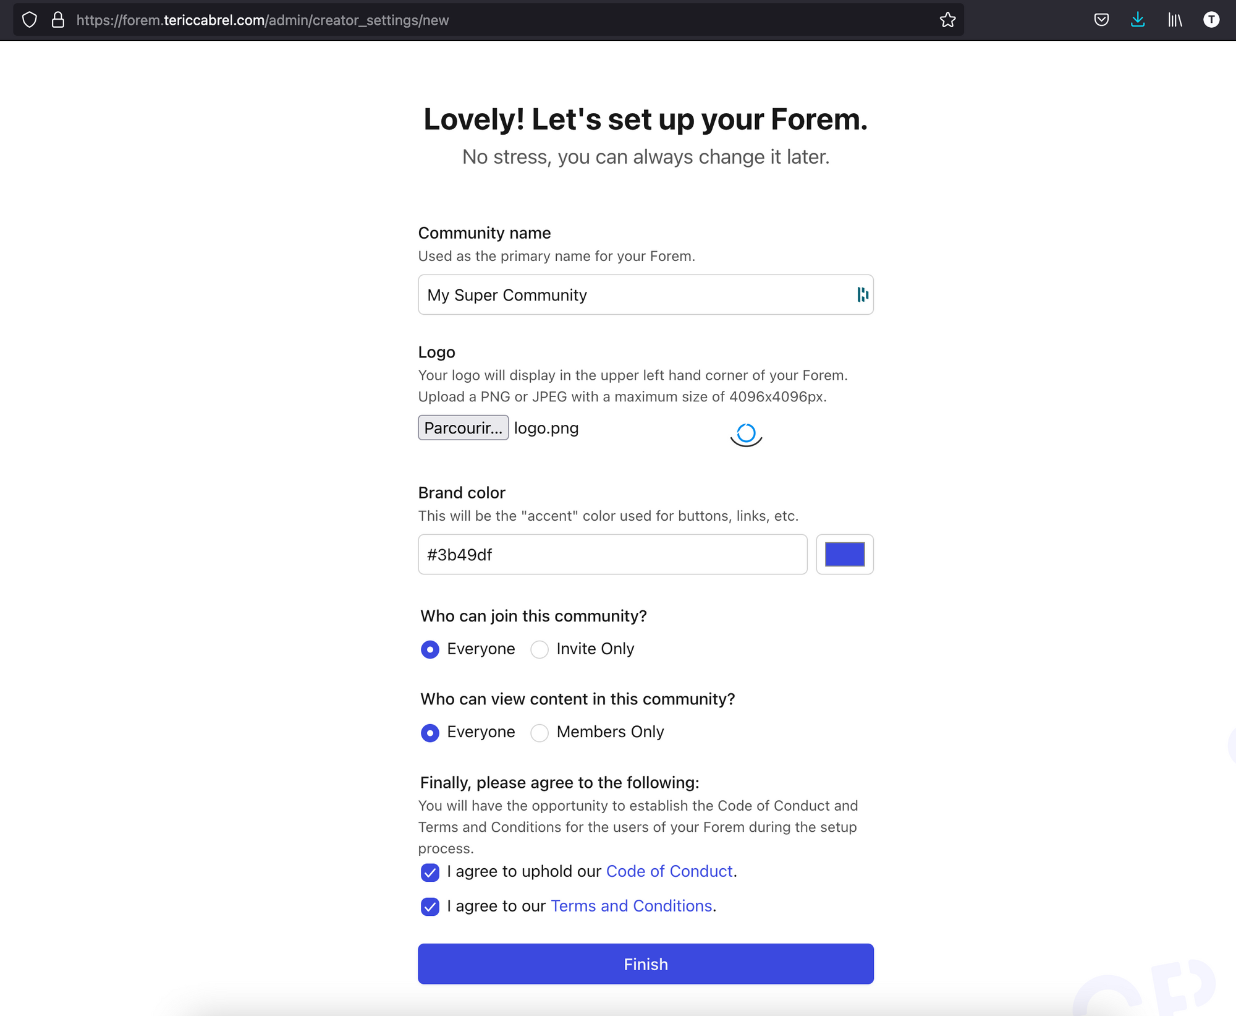
Task: Click the shield security icon in address bar
Action: point(30,20)
